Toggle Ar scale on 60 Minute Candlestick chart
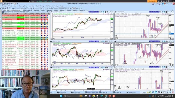 click(112, 70)
